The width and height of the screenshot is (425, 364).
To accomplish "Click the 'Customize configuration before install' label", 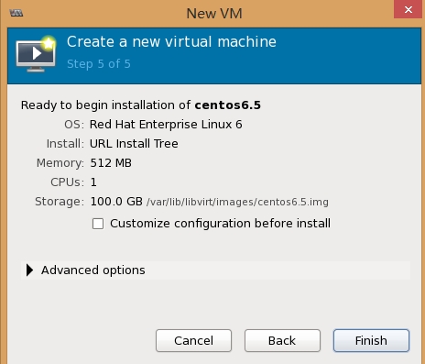I will pos(220,224).
